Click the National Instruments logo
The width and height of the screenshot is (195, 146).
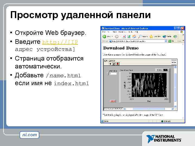point(164,139)
